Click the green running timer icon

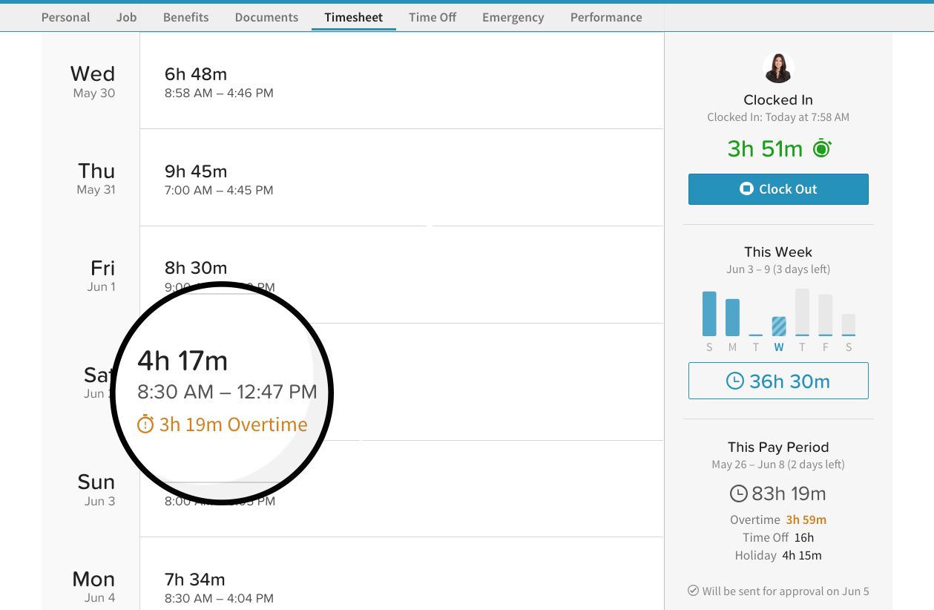pyautogui.click(x=822, y=148)
